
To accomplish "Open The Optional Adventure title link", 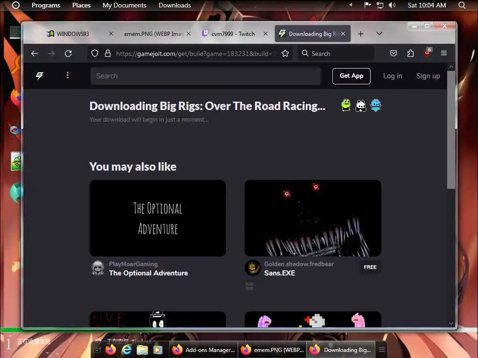I will [x=148, y=273].
